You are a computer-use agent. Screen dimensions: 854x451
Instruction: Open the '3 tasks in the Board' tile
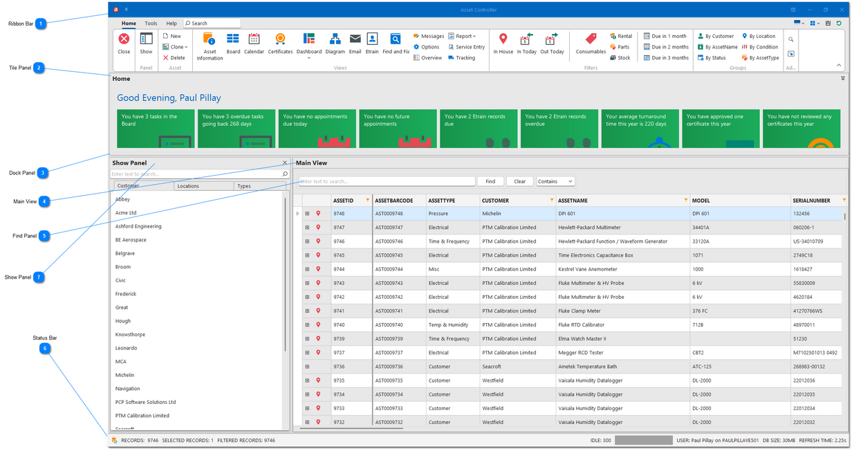(x=157, y=129)
